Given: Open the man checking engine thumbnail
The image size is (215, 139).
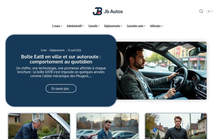Looking at the screenshot, I should [x=39, y=126].
